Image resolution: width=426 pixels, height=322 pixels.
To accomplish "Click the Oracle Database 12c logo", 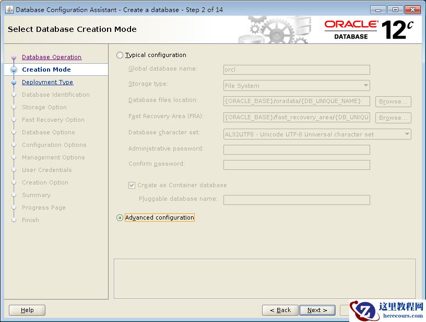I will [369, 29].
